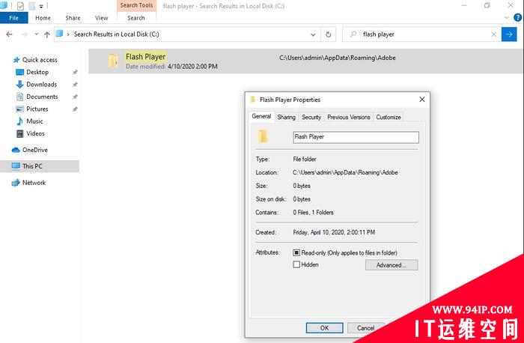
Task: Click the quick access properties checkmark icon
Action: point(20,6)
